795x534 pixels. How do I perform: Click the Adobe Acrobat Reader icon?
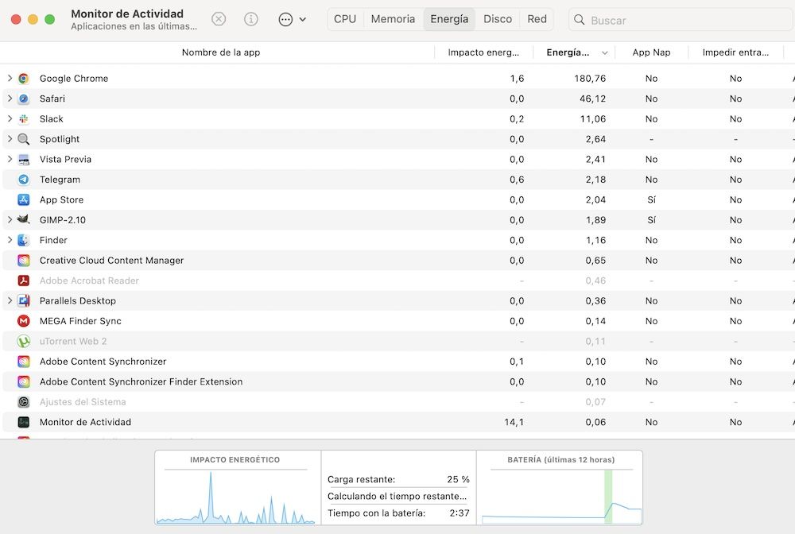pos(24,281)
